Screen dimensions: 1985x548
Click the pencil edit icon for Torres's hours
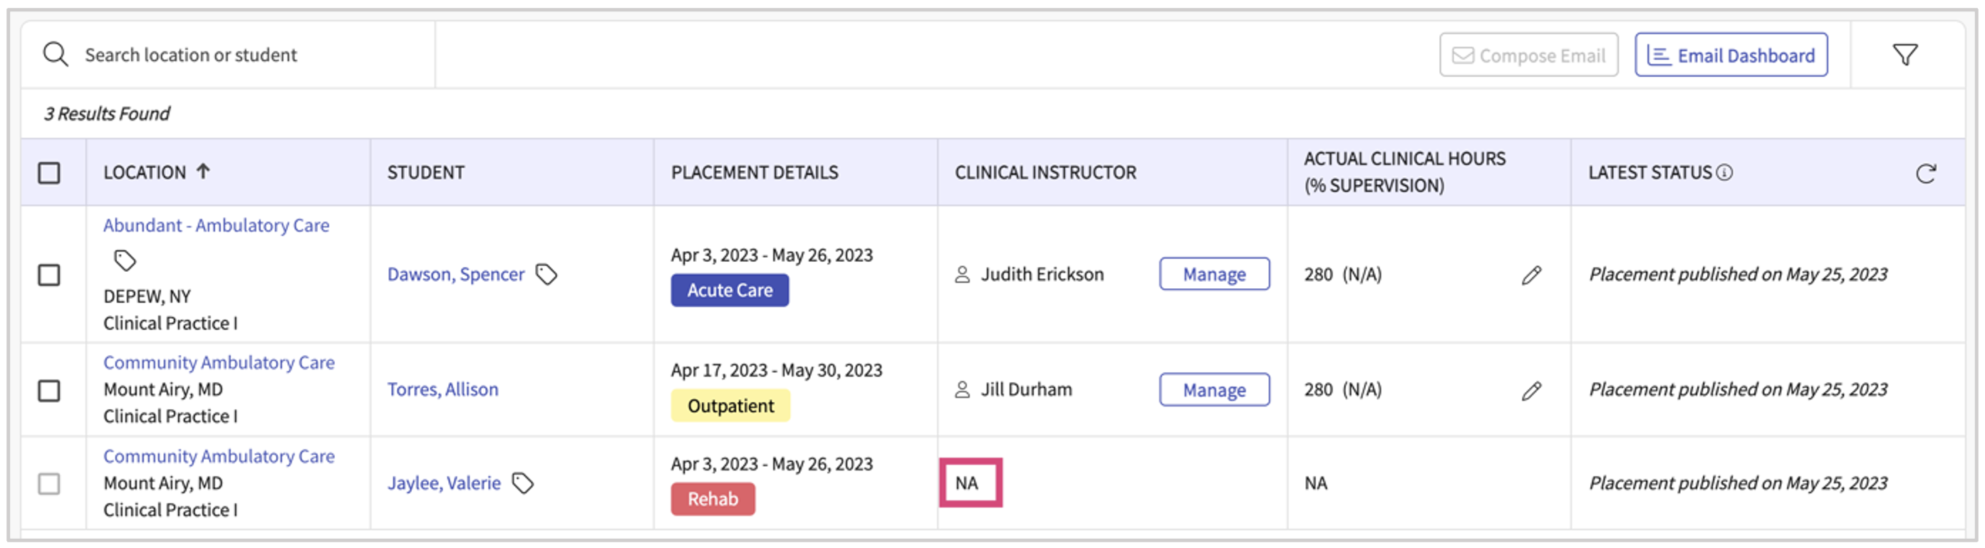click(x=1531, y=390)
